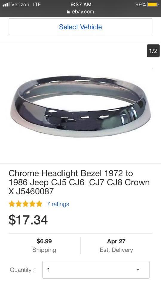Tap the 9:37 AM clock in status bar

(81, 4)
